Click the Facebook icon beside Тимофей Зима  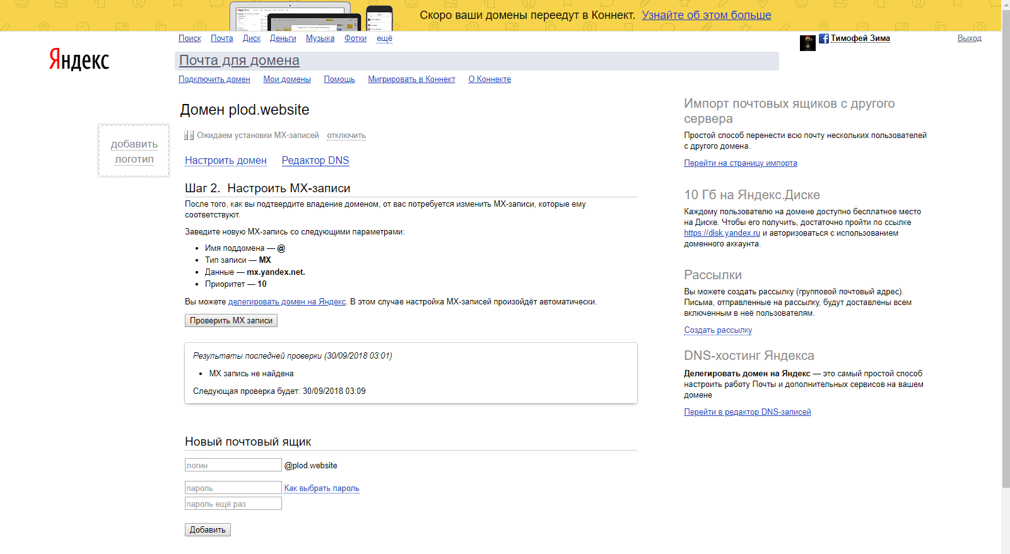[823, 38]
